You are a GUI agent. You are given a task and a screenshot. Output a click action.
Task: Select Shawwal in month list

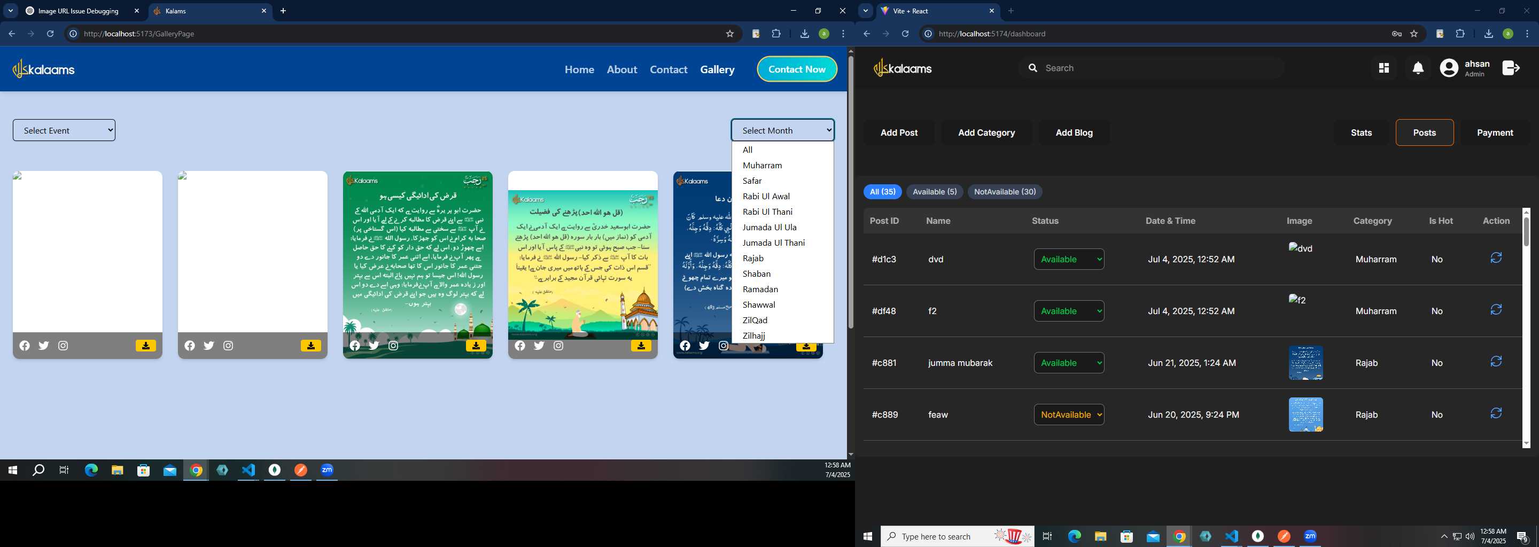(783, 305)
